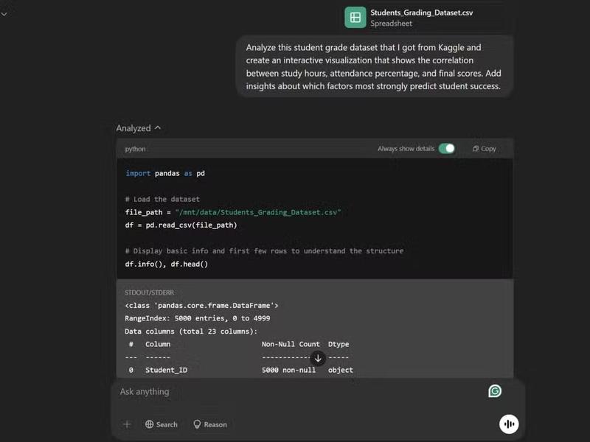
Task: Start voice mode with the waveform icon
Action: point(509,424)
